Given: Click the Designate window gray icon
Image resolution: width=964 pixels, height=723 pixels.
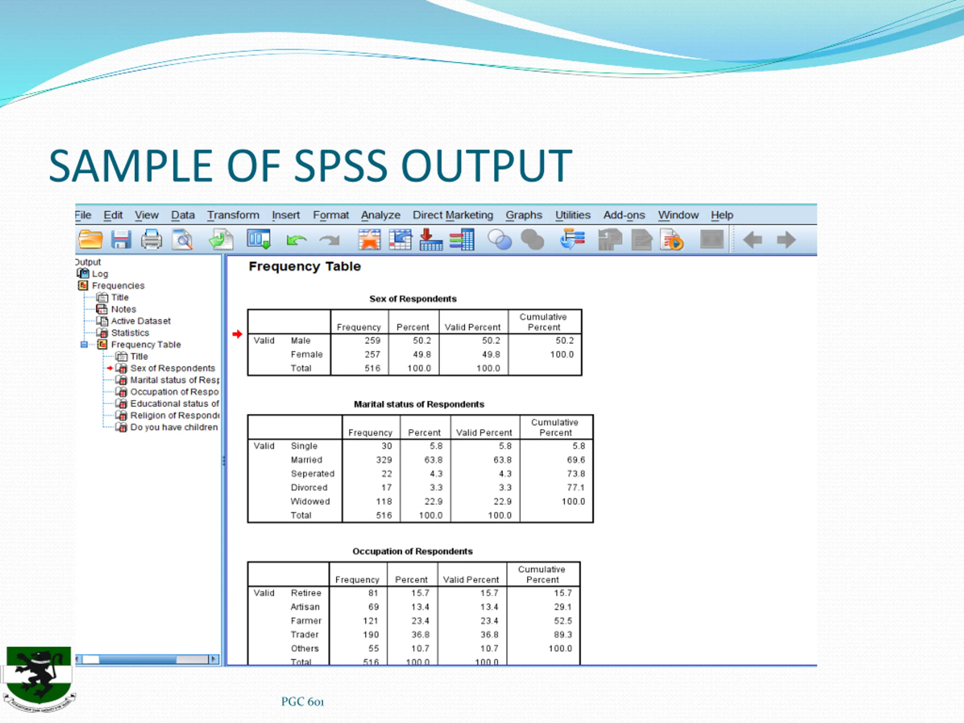Looking at the screenshot, I should click(x=712, y=240).
